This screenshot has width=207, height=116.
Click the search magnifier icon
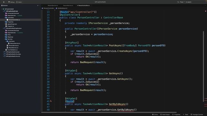[x=178, y=2]
